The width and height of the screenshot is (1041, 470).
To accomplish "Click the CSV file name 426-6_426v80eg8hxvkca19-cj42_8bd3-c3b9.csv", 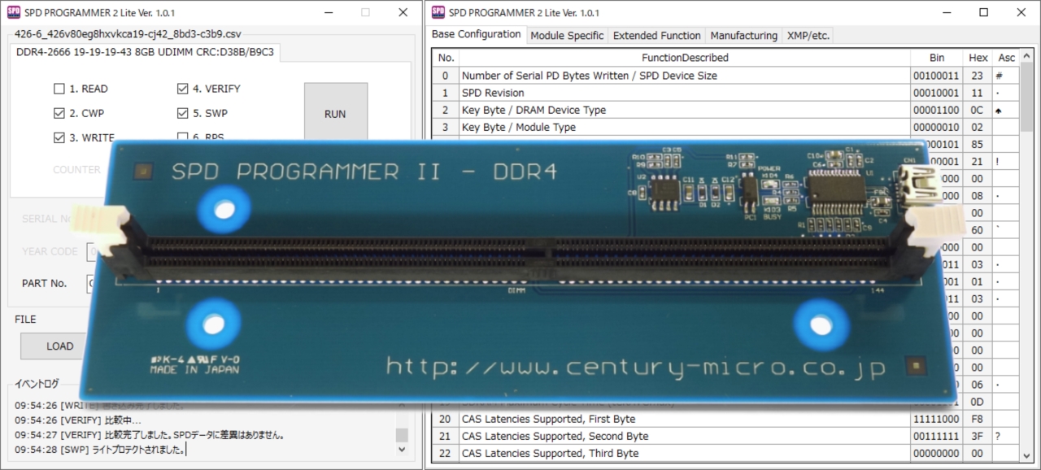I will point(128,34).
